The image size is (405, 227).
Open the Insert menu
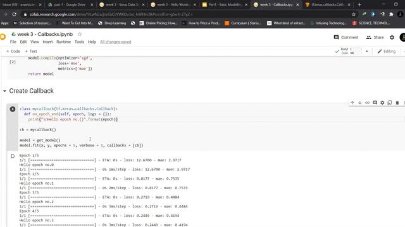pos(47,42)
